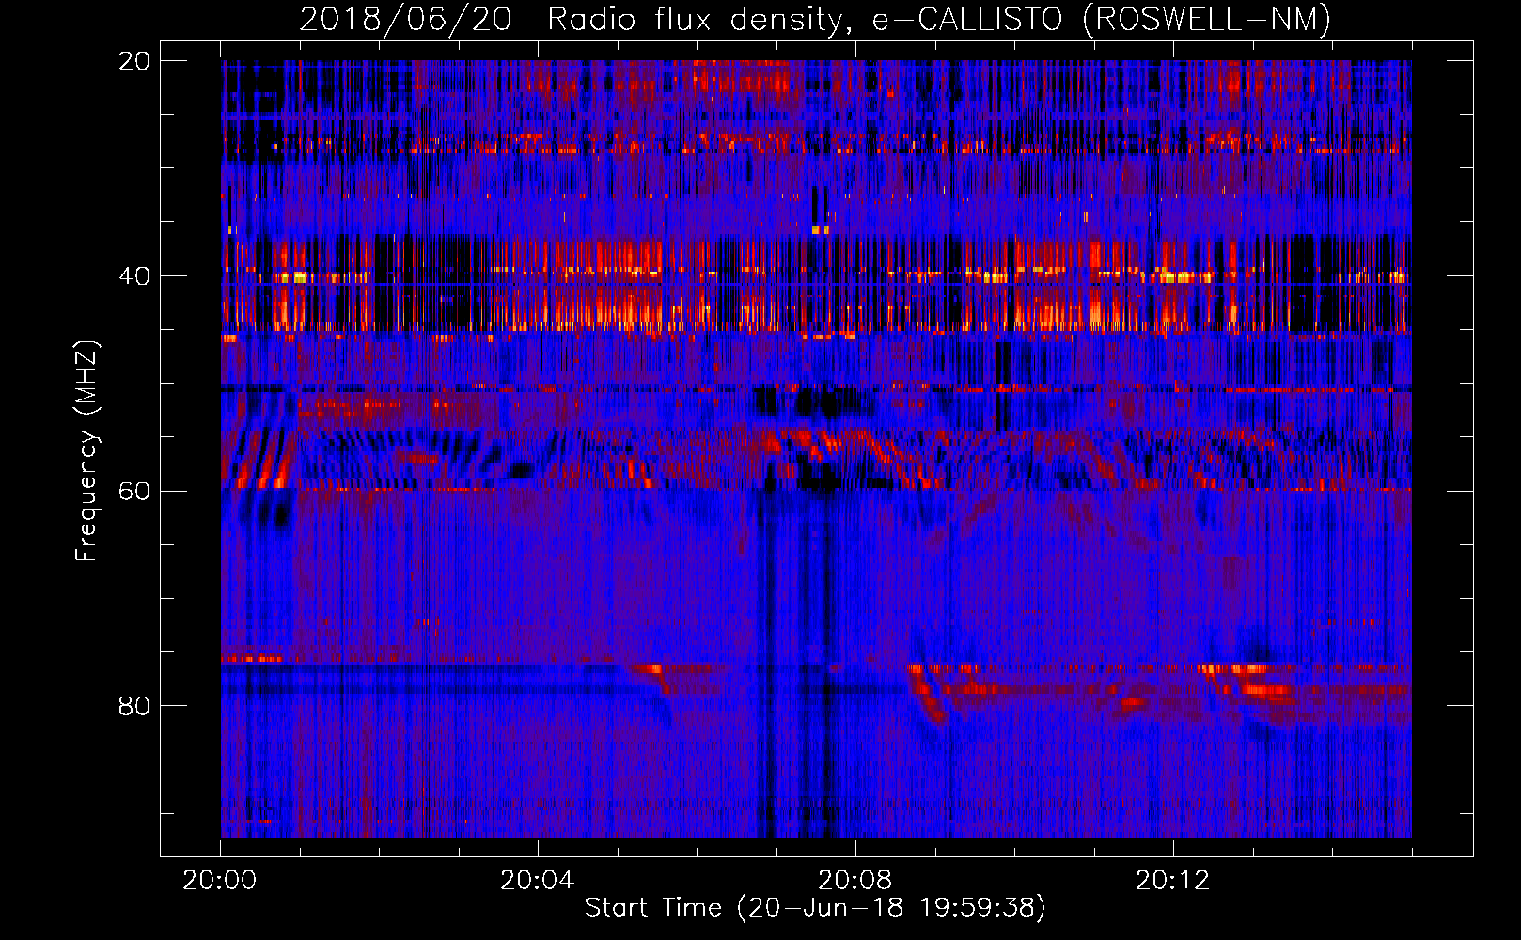The height and width of the screenshot is (940, 1521).
Task: Click the 40 frequency tick label
Action: (x=134, y=276)
